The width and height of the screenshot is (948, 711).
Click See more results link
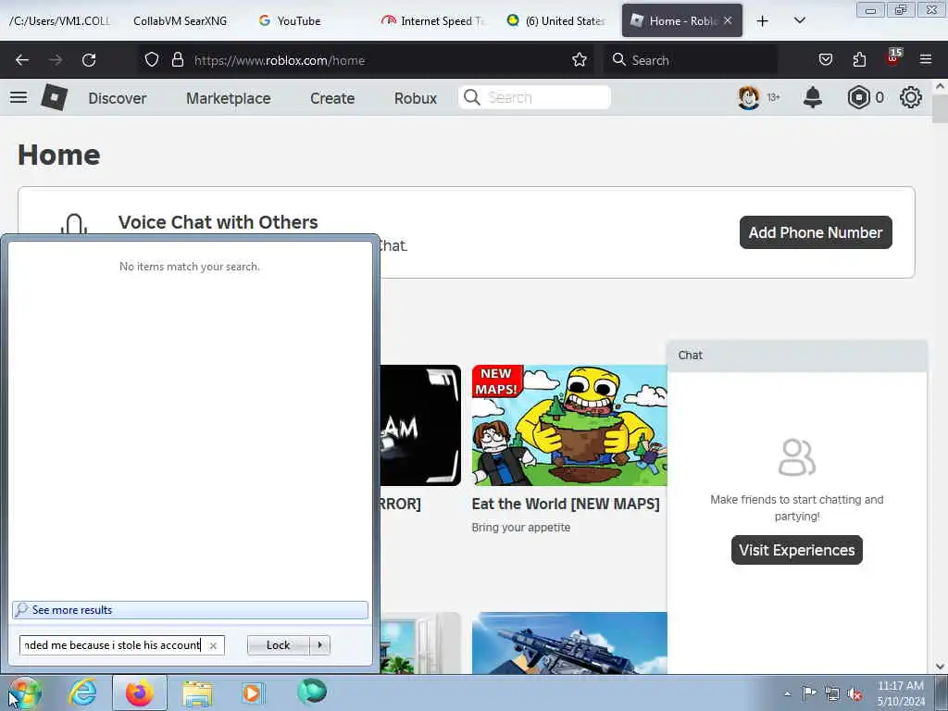click(190, 609)
